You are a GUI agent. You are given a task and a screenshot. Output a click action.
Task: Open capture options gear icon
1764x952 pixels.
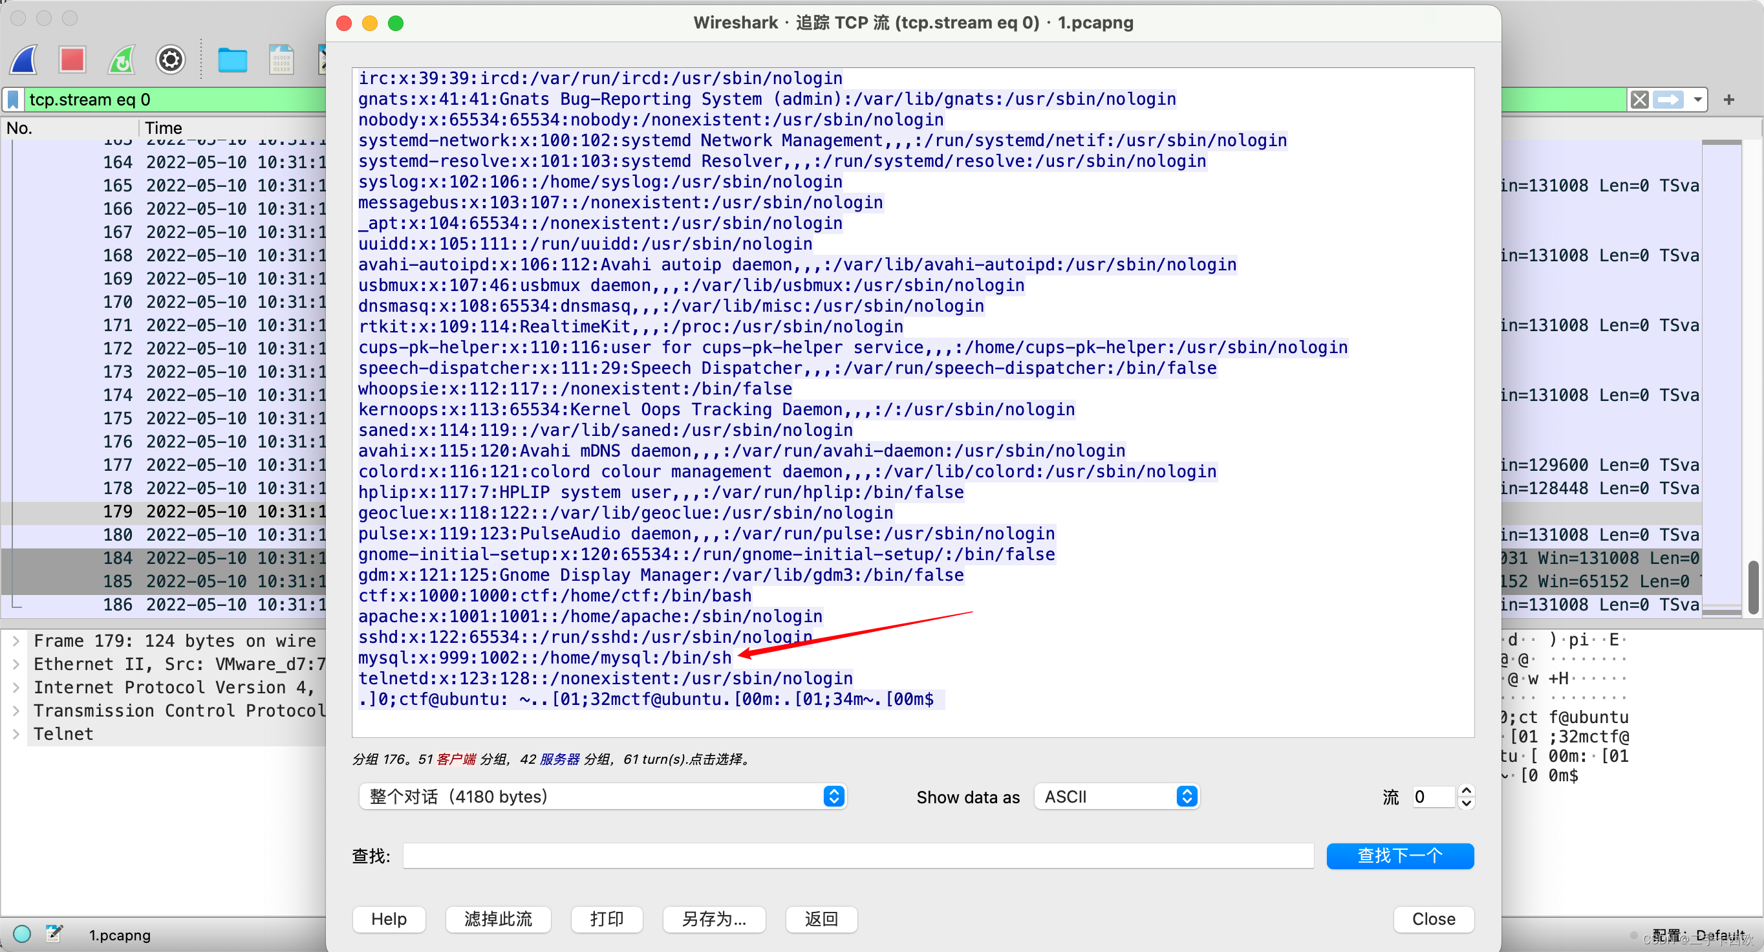coord(171,60)
